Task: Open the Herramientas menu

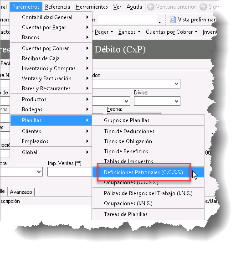Action: [x=92, y=7]
